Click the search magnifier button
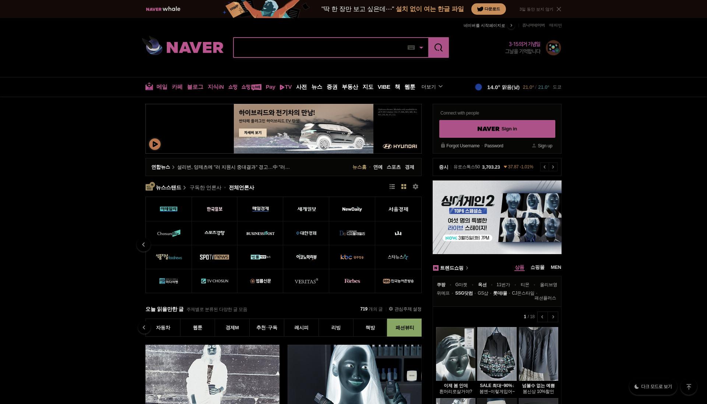707x404 pixels. coord(439,48)
